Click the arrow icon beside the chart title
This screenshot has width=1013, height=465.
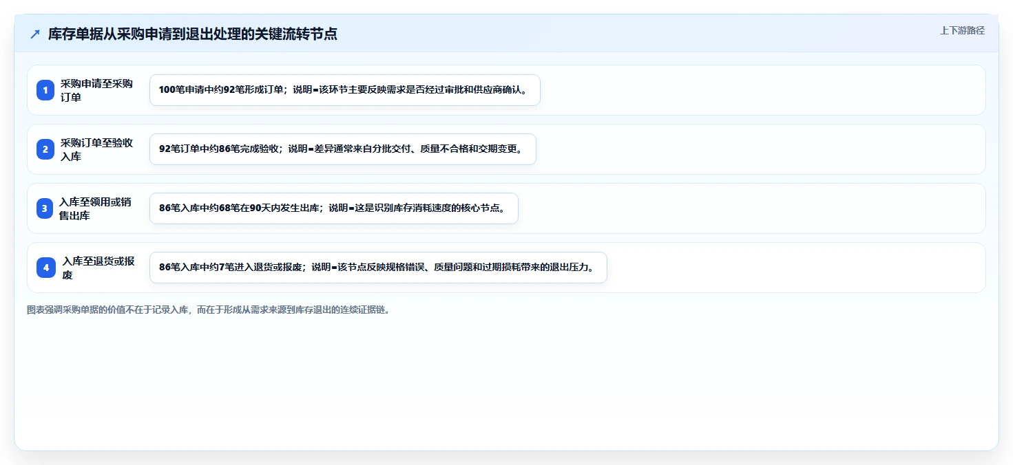[x=35, y=34]
